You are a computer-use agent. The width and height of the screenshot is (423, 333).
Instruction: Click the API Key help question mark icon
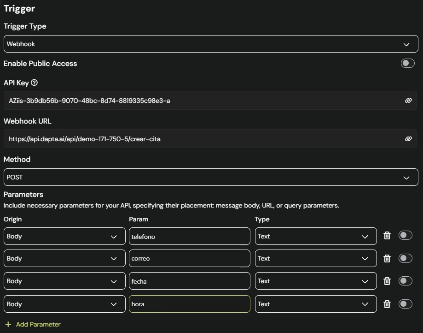coord(34,83)
